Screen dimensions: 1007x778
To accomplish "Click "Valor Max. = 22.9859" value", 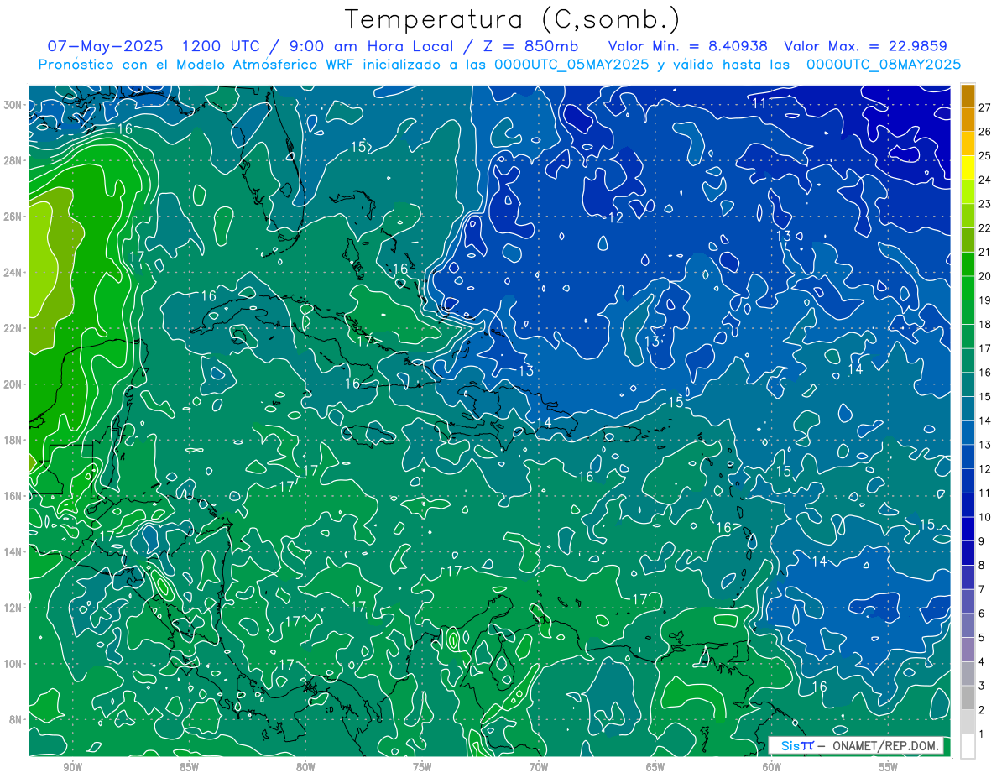I will pyautogui.click(x=865, y=46).
